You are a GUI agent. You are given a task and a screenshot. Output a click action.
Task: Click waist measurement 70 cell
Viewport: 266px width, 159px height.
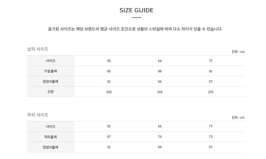point(160,137)
